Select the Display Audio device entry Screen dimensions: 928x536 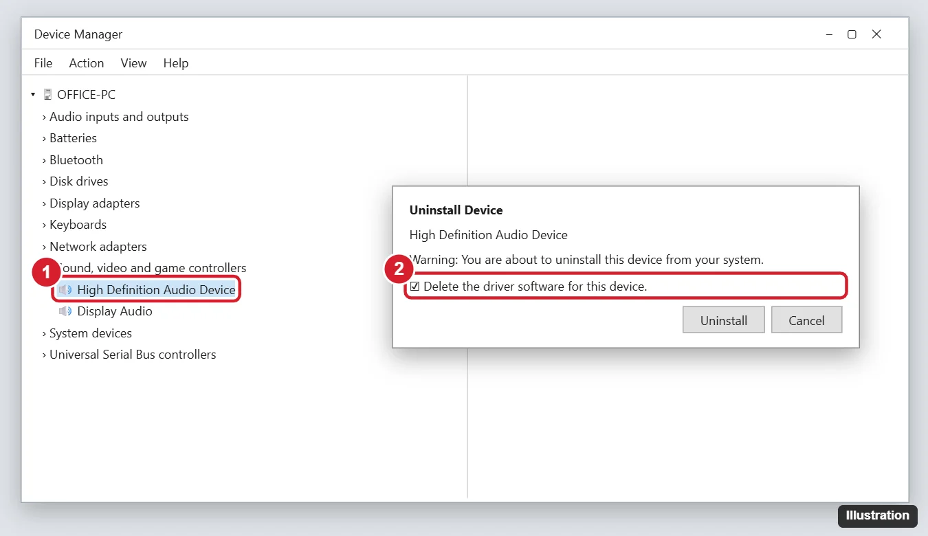pos(115,311)
